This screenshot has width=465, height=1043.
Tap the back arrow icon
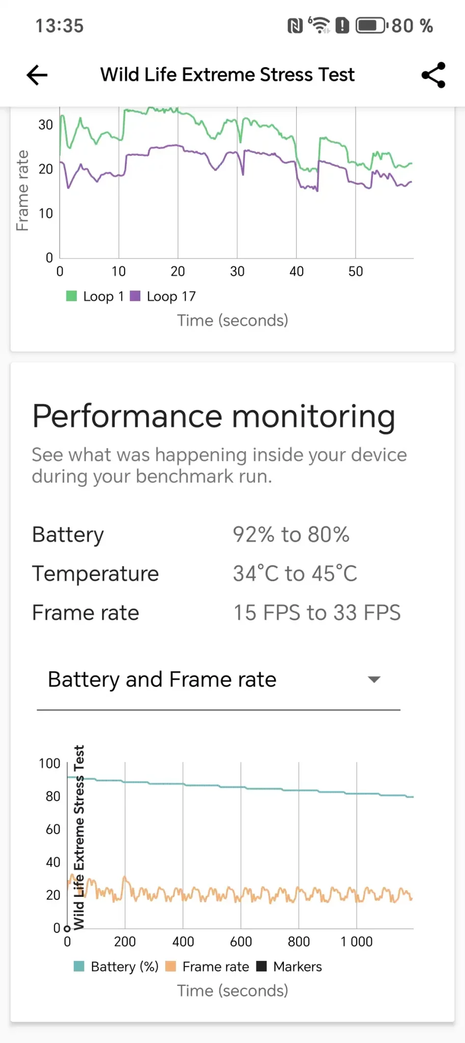click(x=37, y=75)
